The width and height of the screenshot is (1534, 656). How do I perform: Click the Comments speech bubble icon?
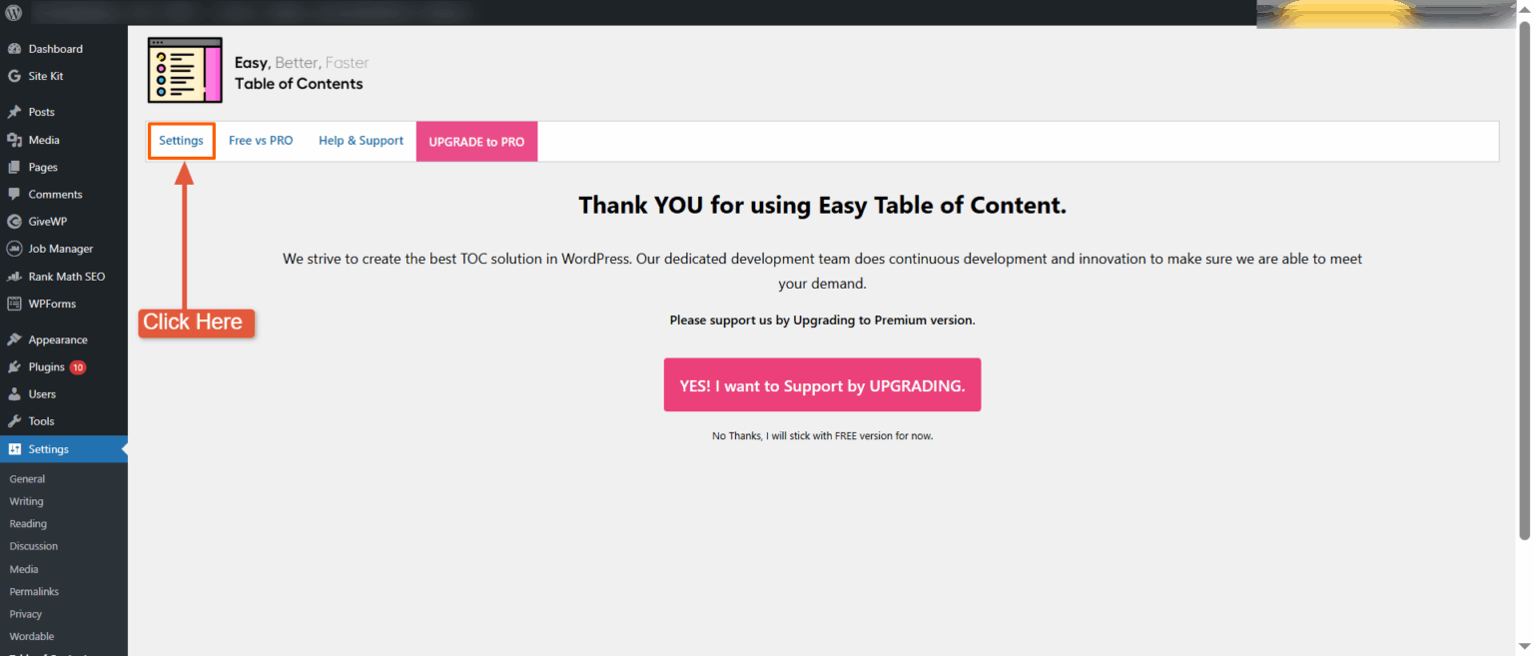14,195
